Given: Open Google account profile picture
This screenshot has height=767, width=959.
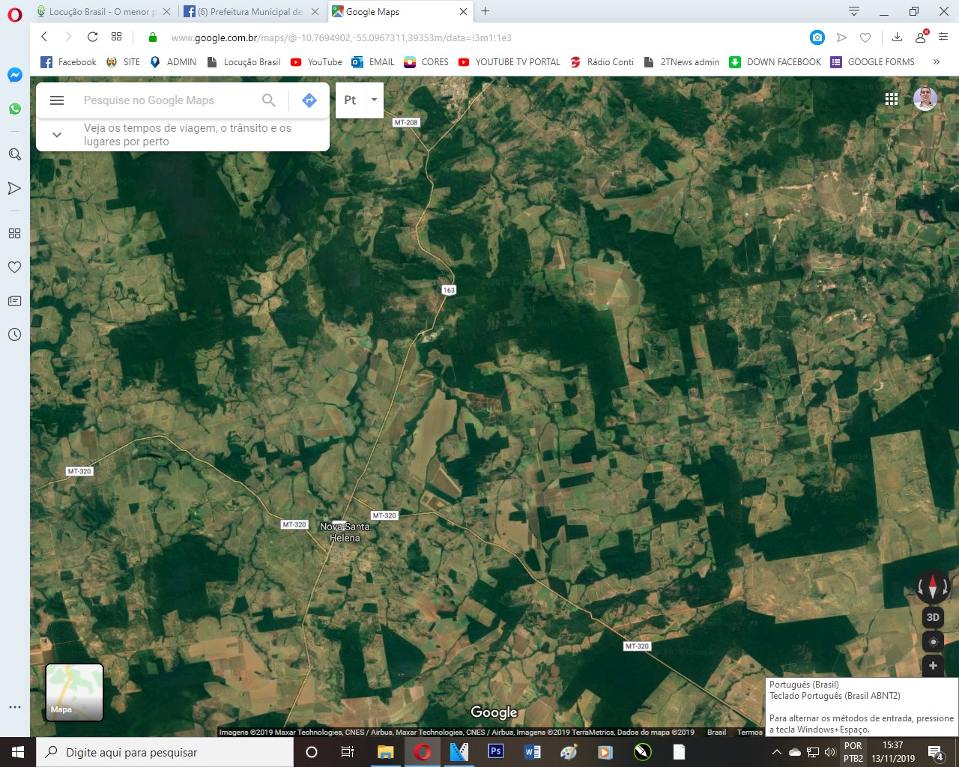Looking at the screenshot, I should pos(925,98).
